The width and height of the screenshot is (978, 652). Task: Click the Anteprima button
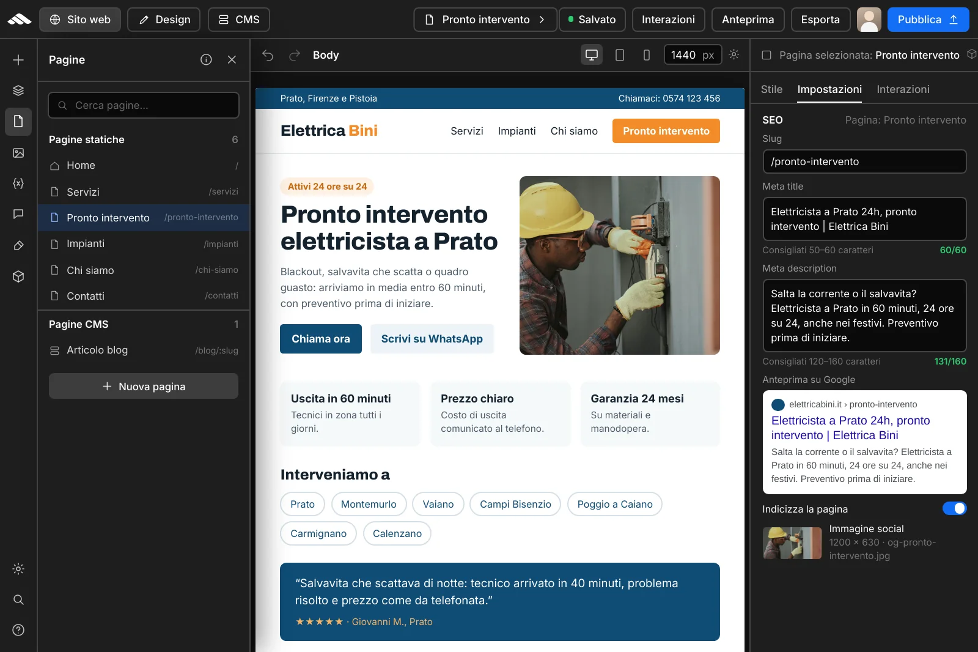(748, 20)
